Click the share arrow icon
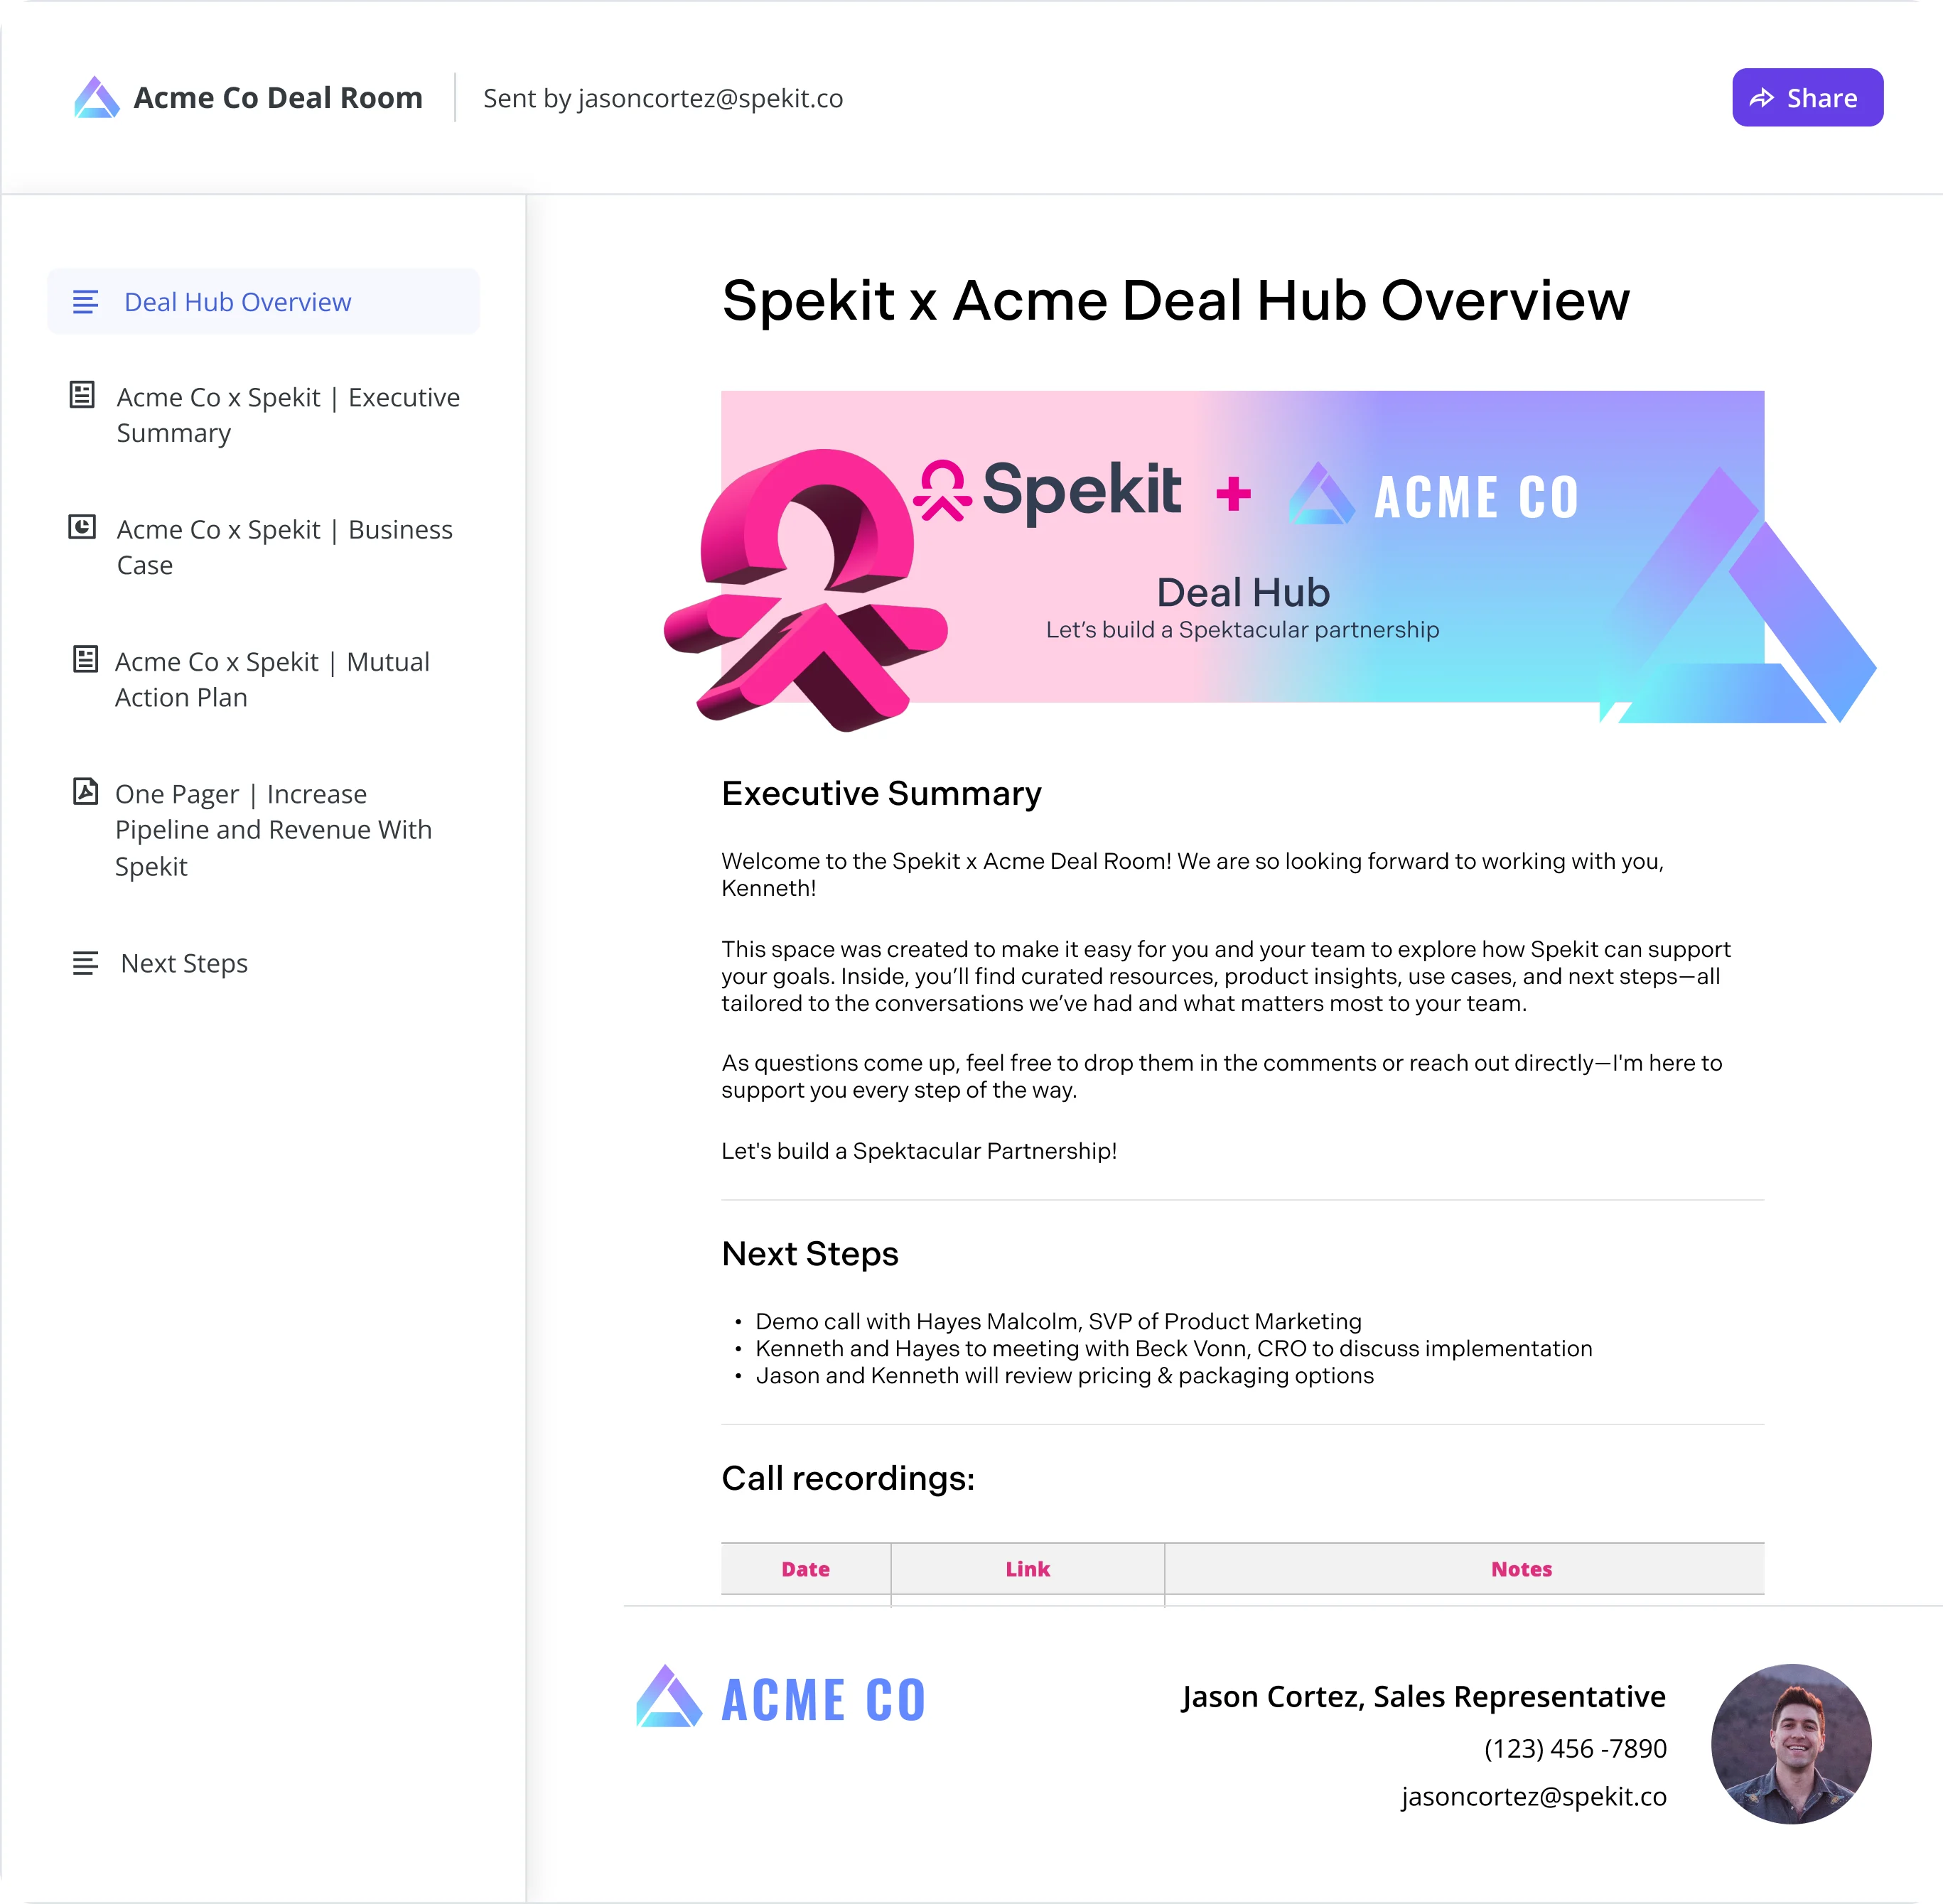Screen dimensions: 1943x1904 tap(1762, 98)
